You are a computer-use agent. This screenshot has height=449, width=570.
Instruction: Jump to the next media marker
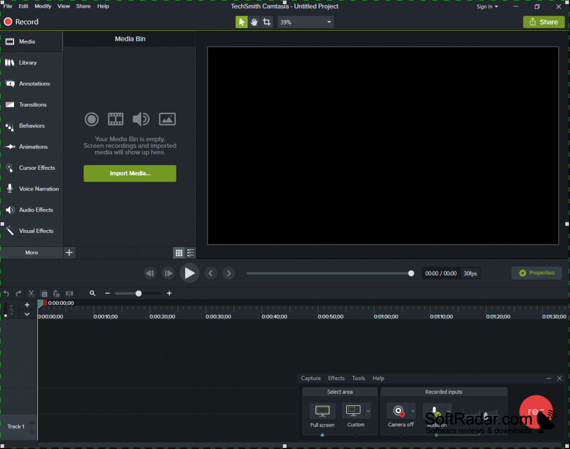point(229,273)
